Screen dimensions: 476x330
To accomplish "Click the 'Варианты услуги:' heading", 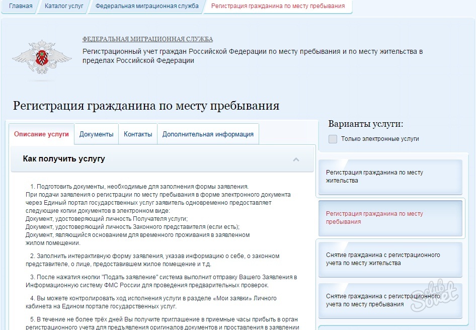I will (366, 124).
